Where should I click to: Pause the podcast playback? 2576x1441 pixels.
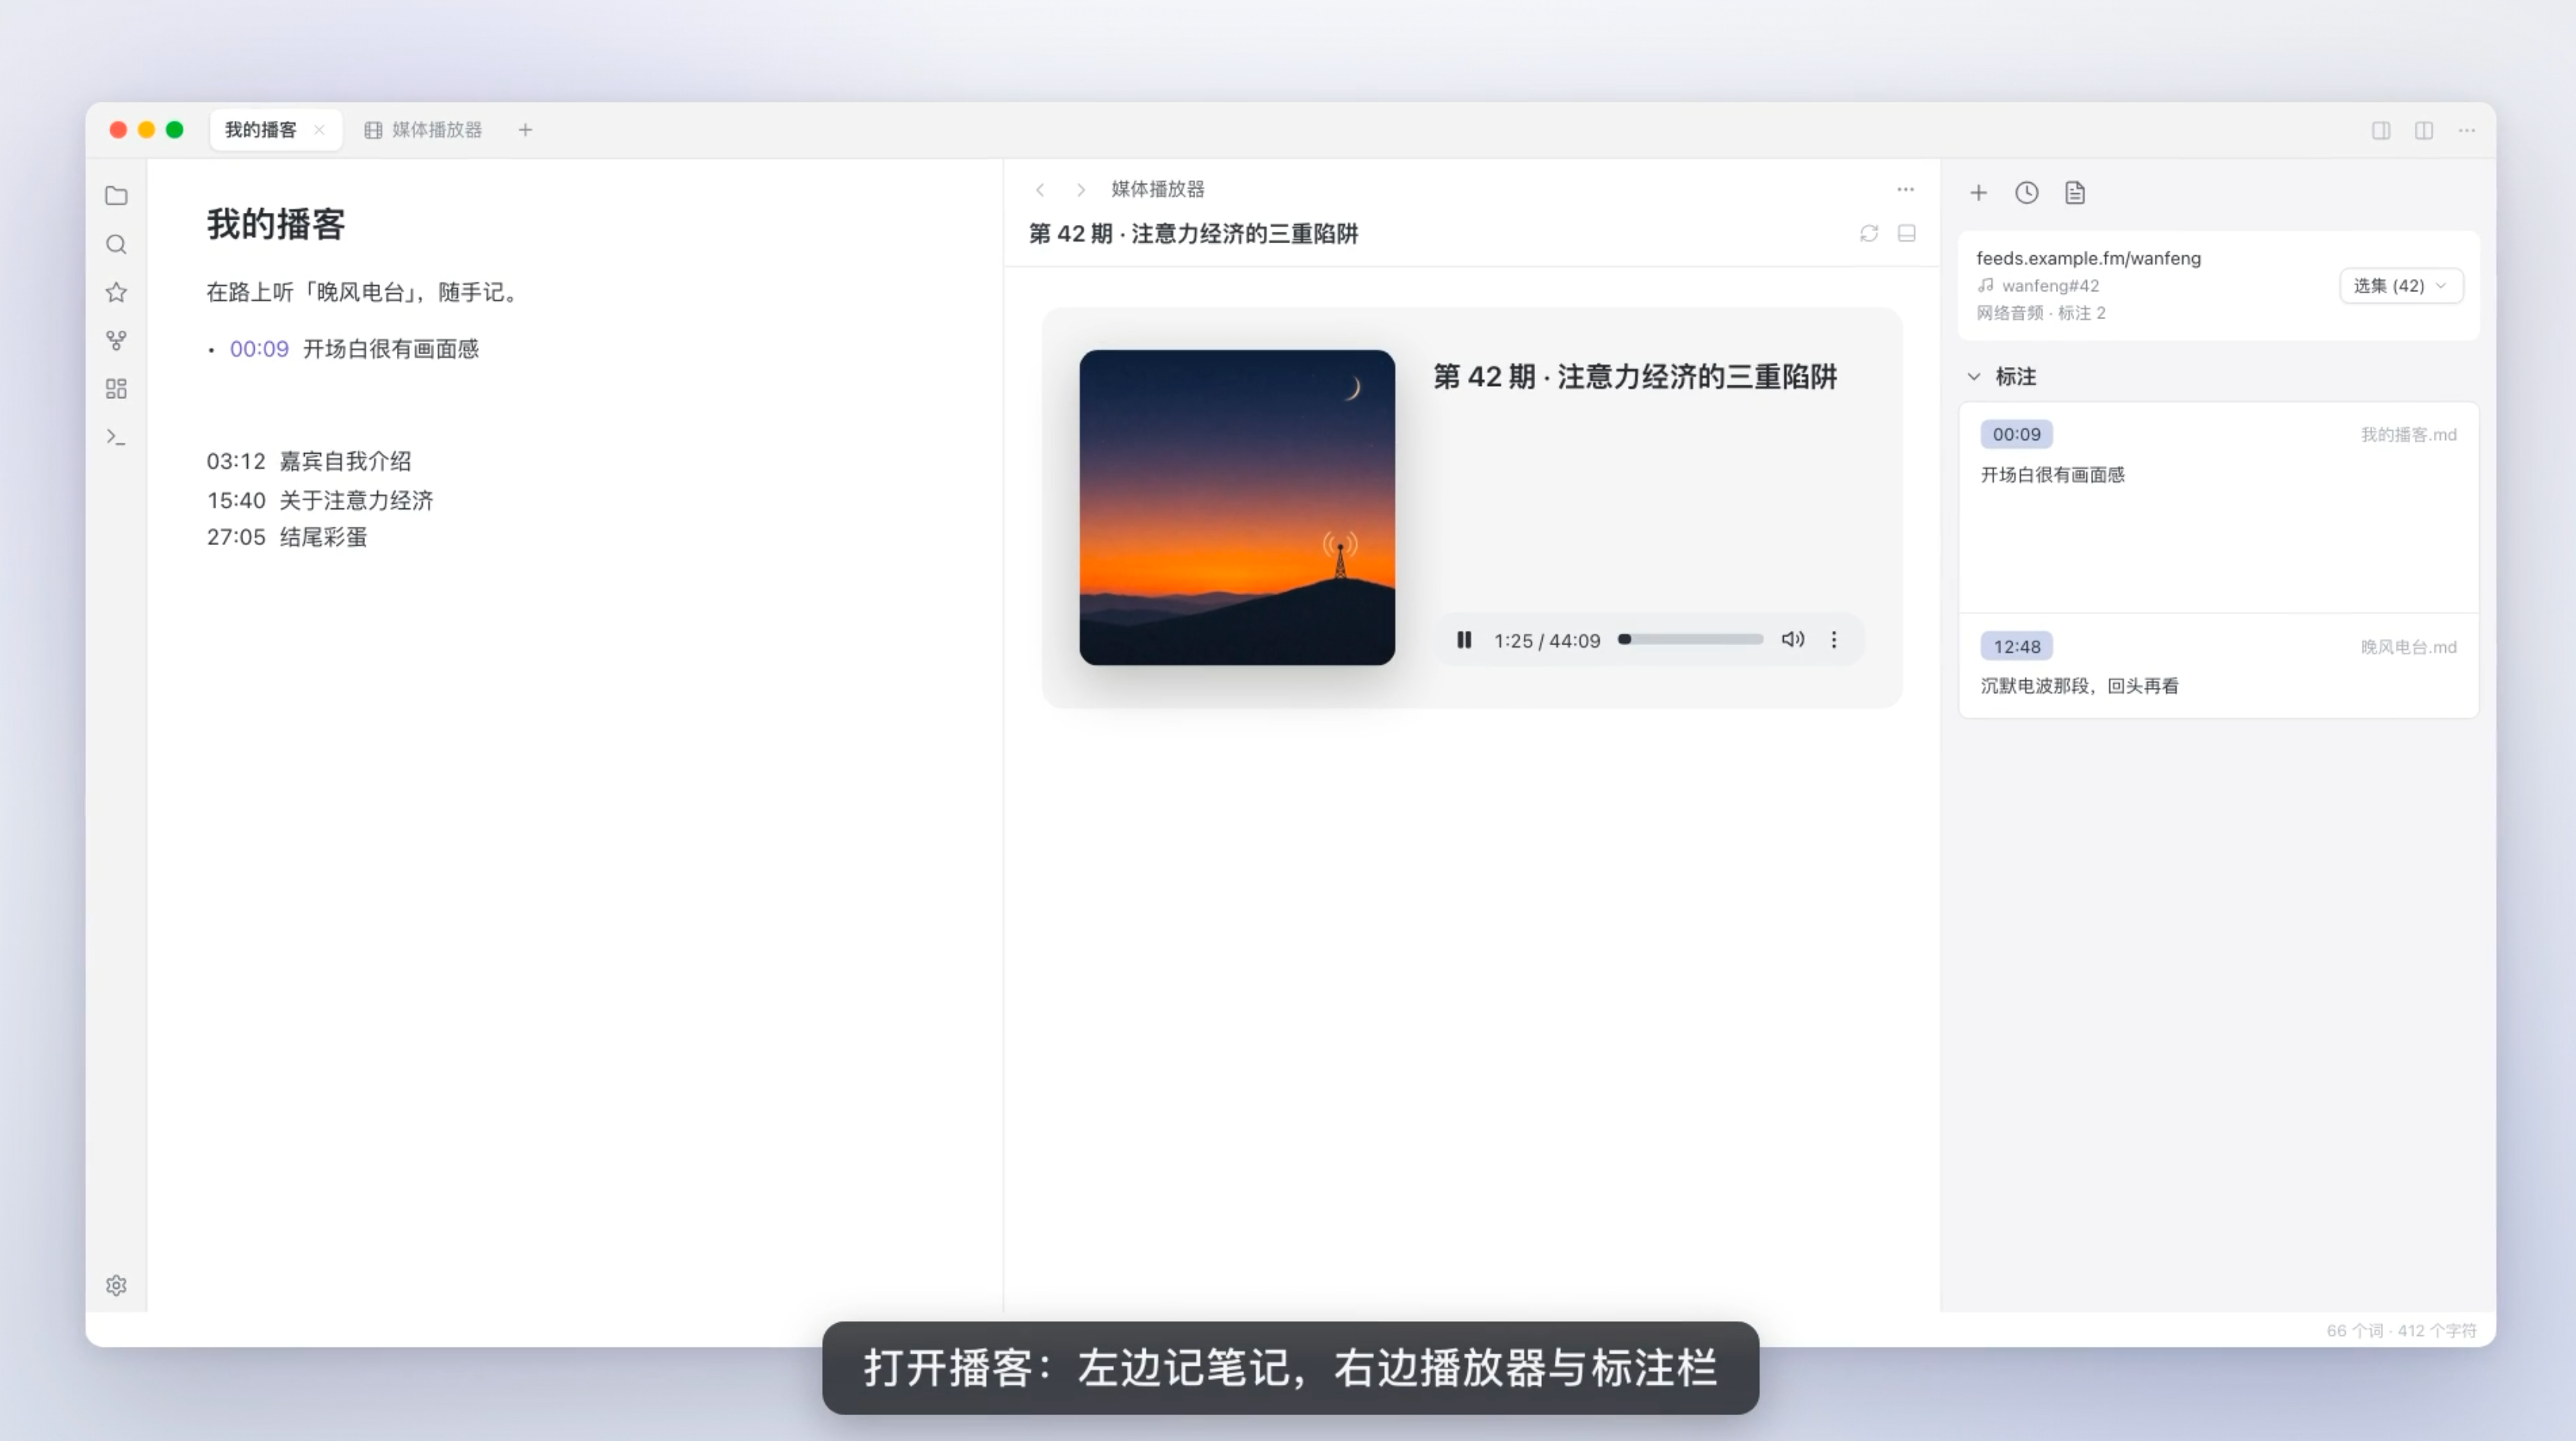click(1464, 639)
